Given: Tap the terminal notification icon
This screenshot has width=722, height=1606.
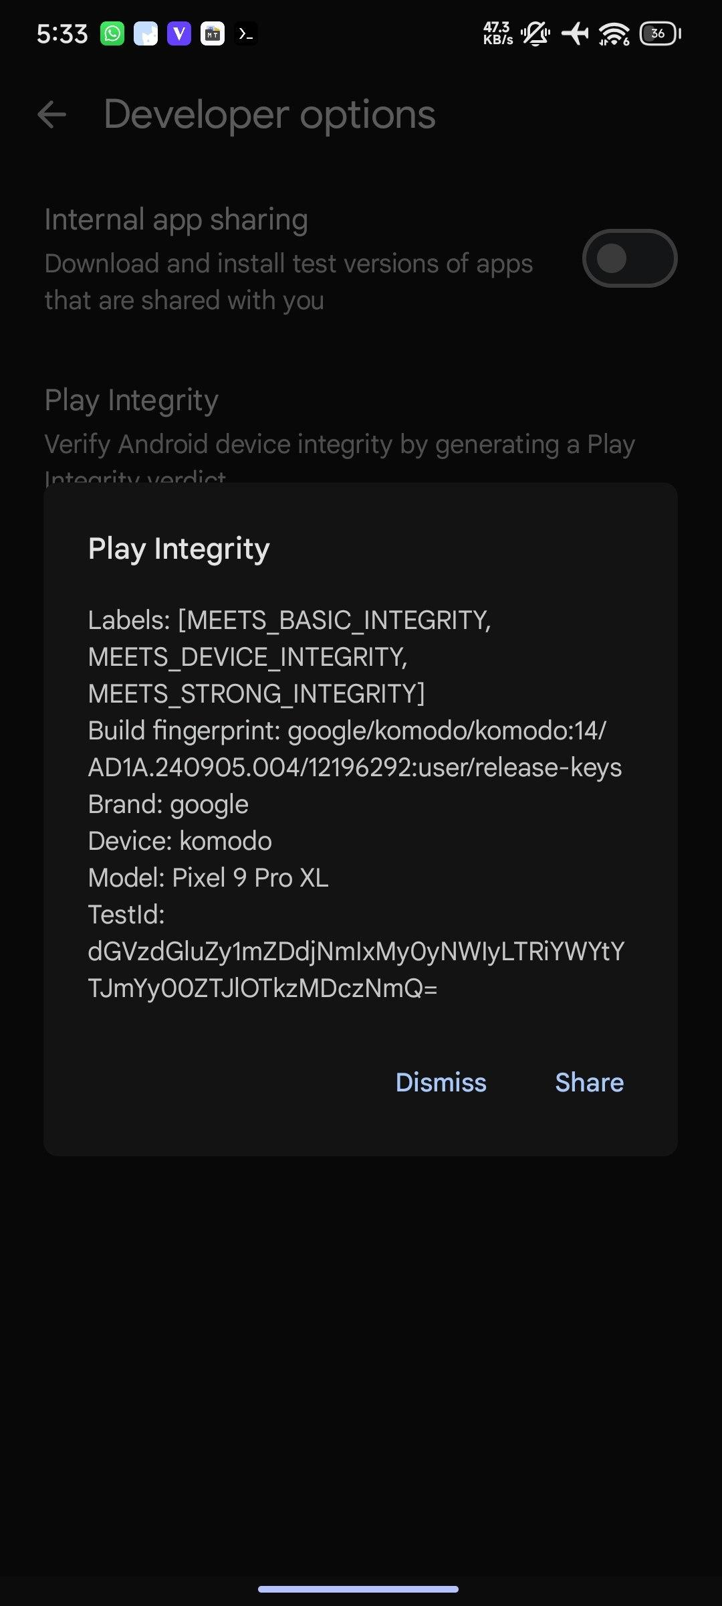Looking at the screenshot, I should click(246, 33).
